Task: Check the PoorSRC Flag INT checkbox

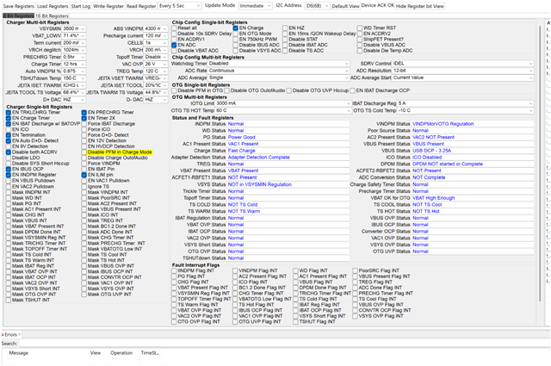Action: [356, 270]
